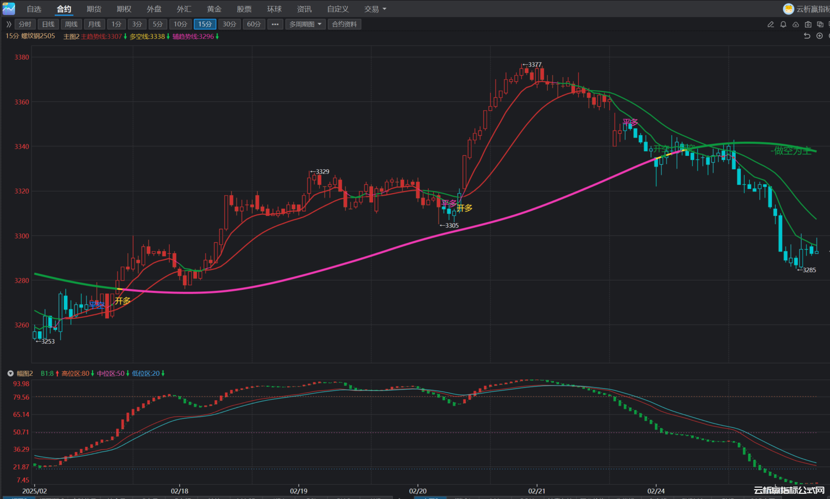Click the B1:8 indicator value
Image resolution: width=830 pixels, height=499 pixels.
coord(47,373)
